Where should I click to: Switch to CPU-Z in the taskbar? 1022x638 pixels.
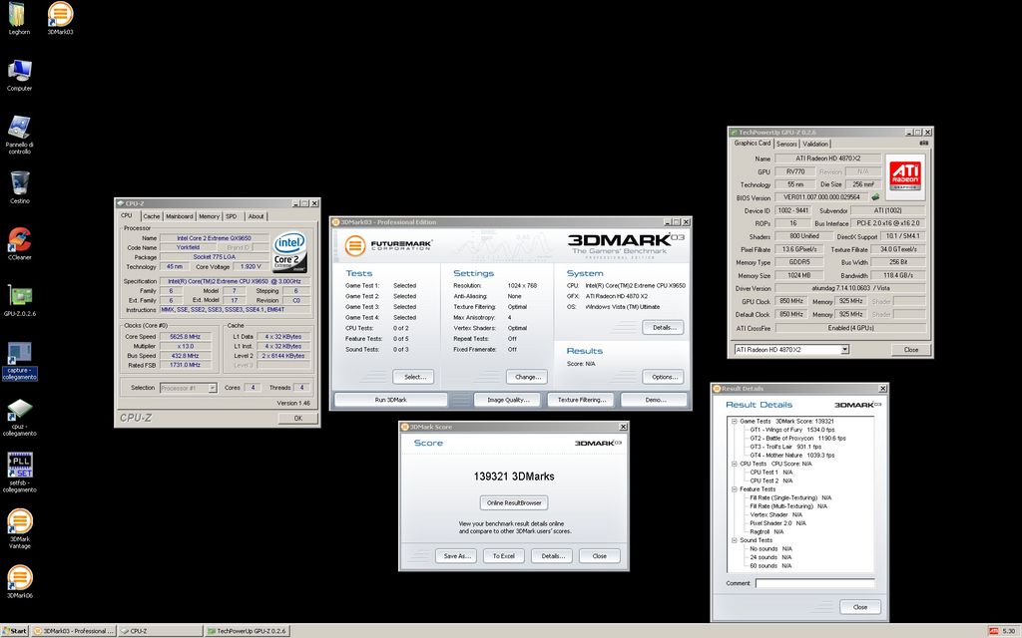[x=161, y=631]
